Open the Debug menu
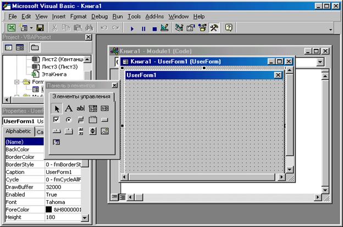 [99, 16]
